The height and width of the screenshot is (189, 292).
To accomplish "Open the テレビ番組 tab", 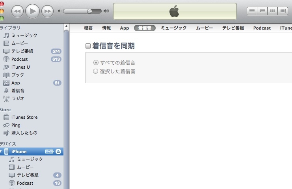I will [233, 28].
